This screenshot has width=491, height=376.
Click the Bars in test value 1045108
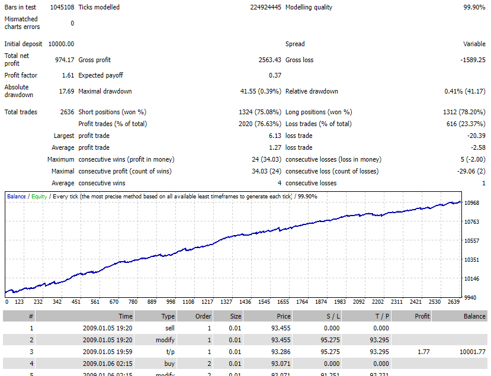62,7
